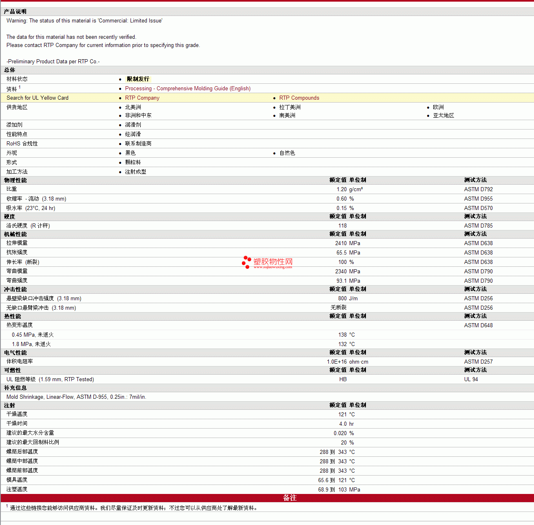Image resolution: width=534 pixels, height=525 pixels.
Task: Select the 'Search for UL Yellow Card' label
Action: point(38,98)
